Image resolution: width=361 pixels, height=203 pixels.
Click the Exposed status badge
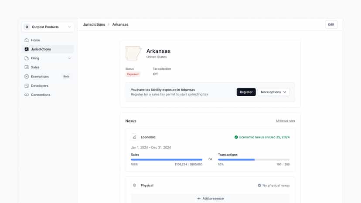(133, 74)
